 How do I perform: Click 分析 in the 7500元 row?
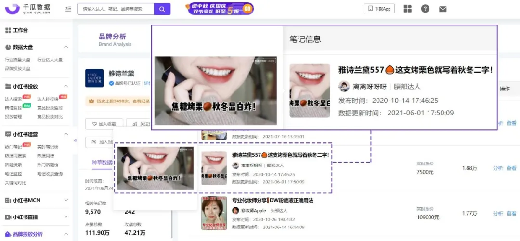498,168
